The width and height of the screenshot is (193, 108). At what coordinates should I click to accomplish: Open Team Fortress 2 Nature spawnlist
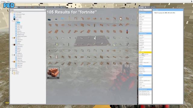point(19,48)
